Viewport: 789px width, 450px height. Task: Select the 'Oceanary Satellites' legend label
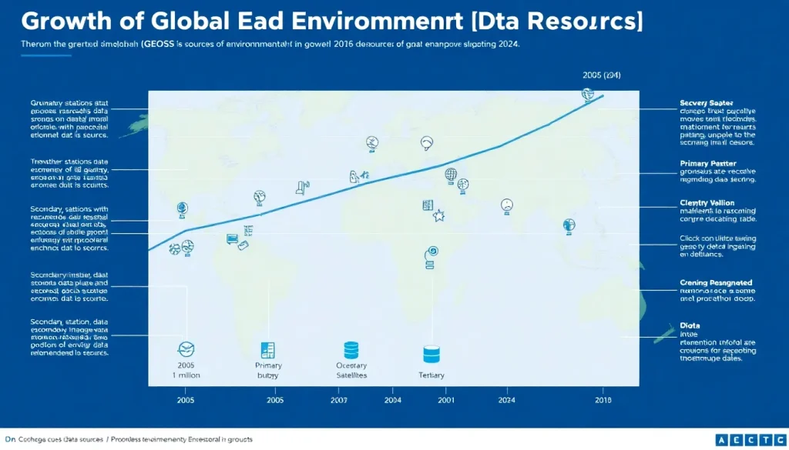point(351,370)
